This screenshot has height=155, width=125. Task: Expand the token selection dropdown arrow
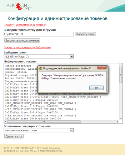[x=72, y=57]
